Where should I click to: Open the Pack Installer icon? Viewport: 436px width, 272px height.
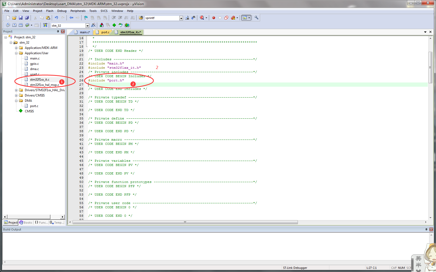[127, 25]
